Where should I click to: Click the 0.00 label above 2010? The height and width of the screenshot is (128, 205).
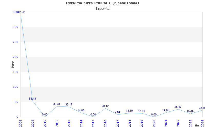[x=45, y=114]
